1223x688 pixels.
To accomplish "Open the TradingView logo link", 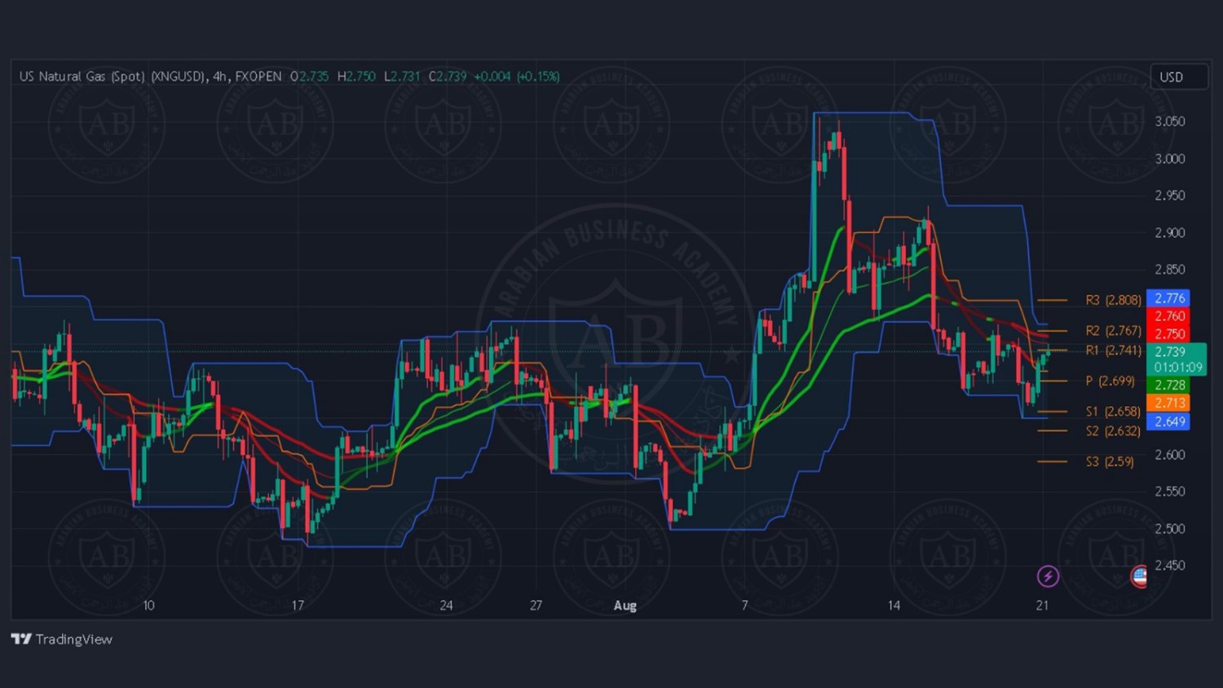I will pos(62,639).
